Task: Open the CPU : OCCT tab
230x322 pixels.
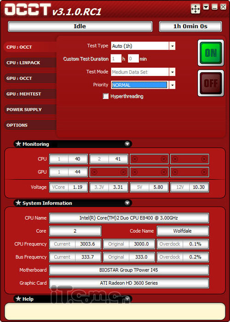Action: [30, 47]
